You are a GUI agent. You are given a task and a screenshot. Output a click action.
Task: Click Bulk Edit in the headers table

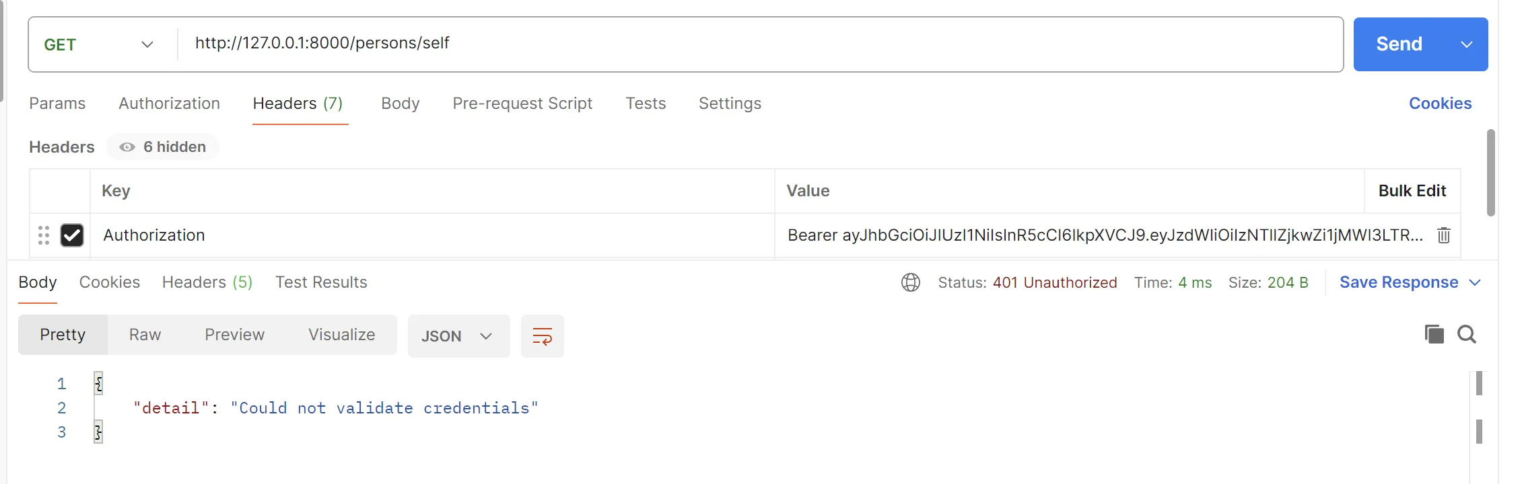1412,191
